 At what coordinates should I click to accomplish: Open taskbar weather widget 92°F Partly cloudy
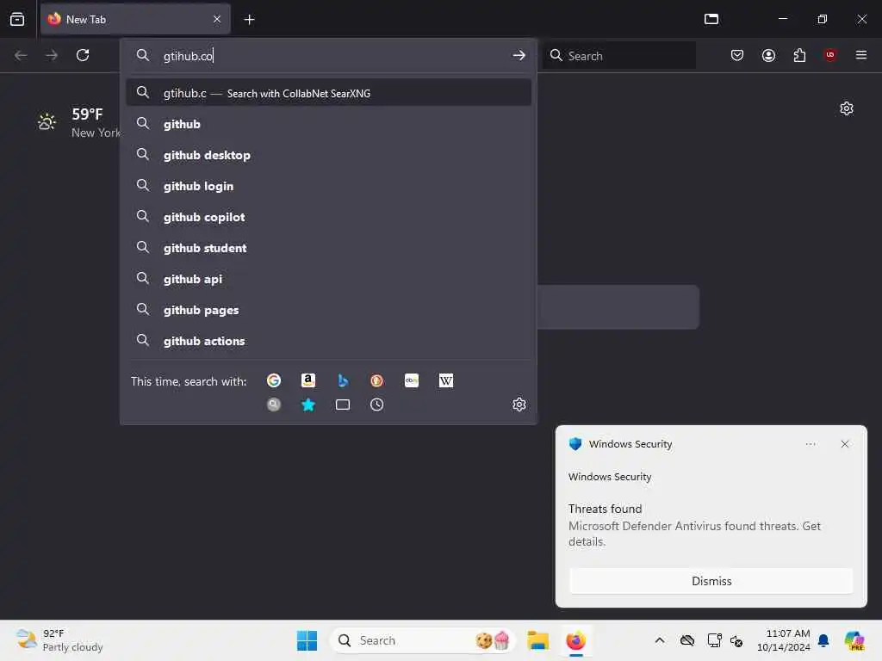[59, 640]
